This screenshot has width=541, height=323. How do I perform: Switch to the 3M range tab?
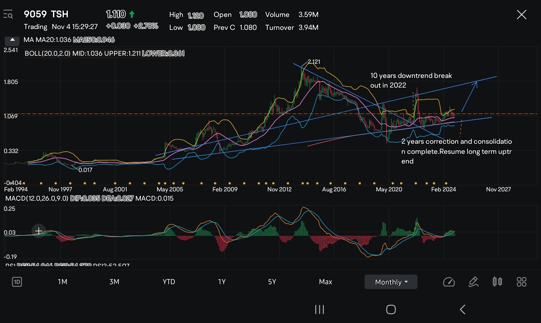coord(114,282)
